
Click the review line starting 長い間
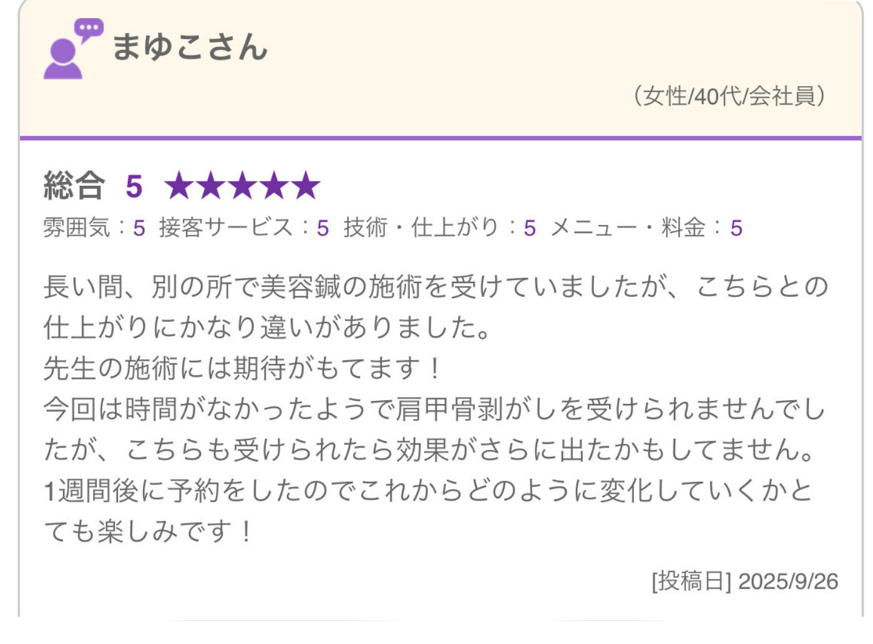(x=436, y=287)
